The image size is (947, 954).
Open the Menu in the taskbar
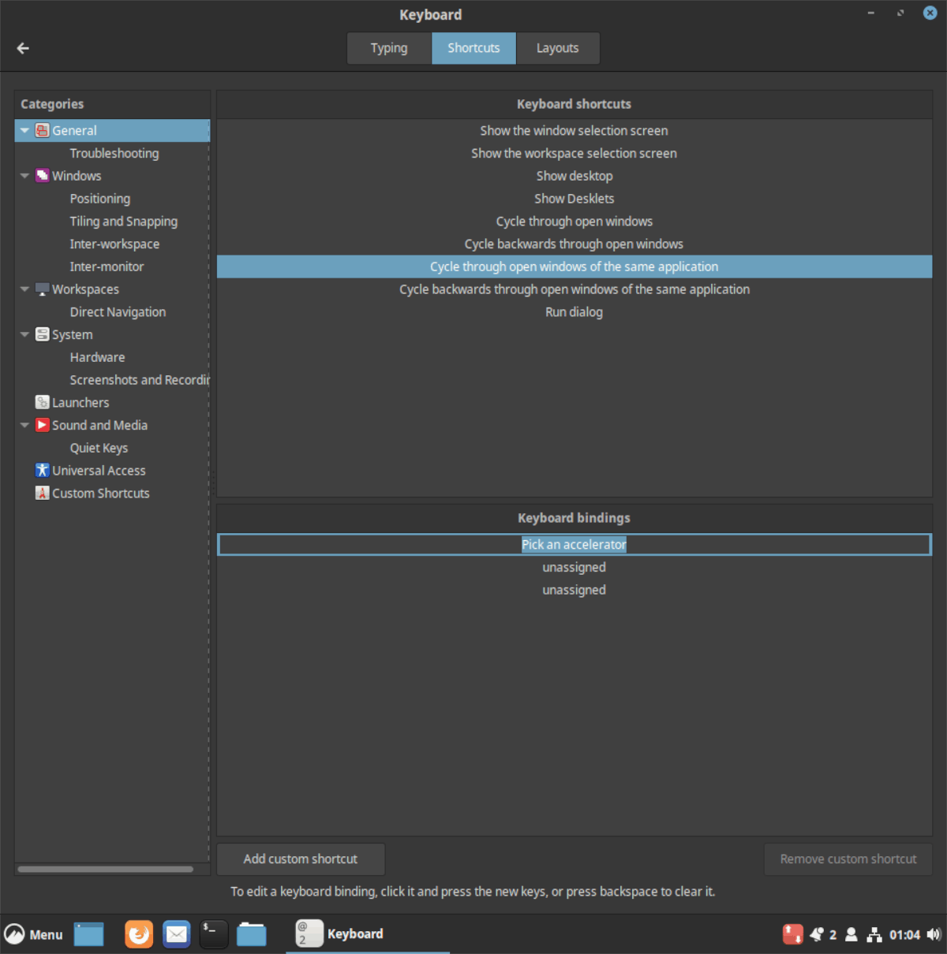(x=33, y=934)
